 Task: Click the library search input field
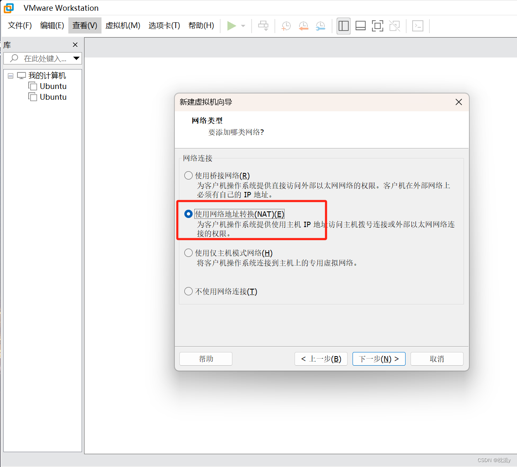pos(43,58)
